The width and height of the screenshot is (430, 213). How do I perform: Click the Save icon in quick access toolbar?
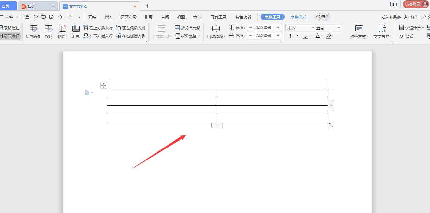click(27, 17)
